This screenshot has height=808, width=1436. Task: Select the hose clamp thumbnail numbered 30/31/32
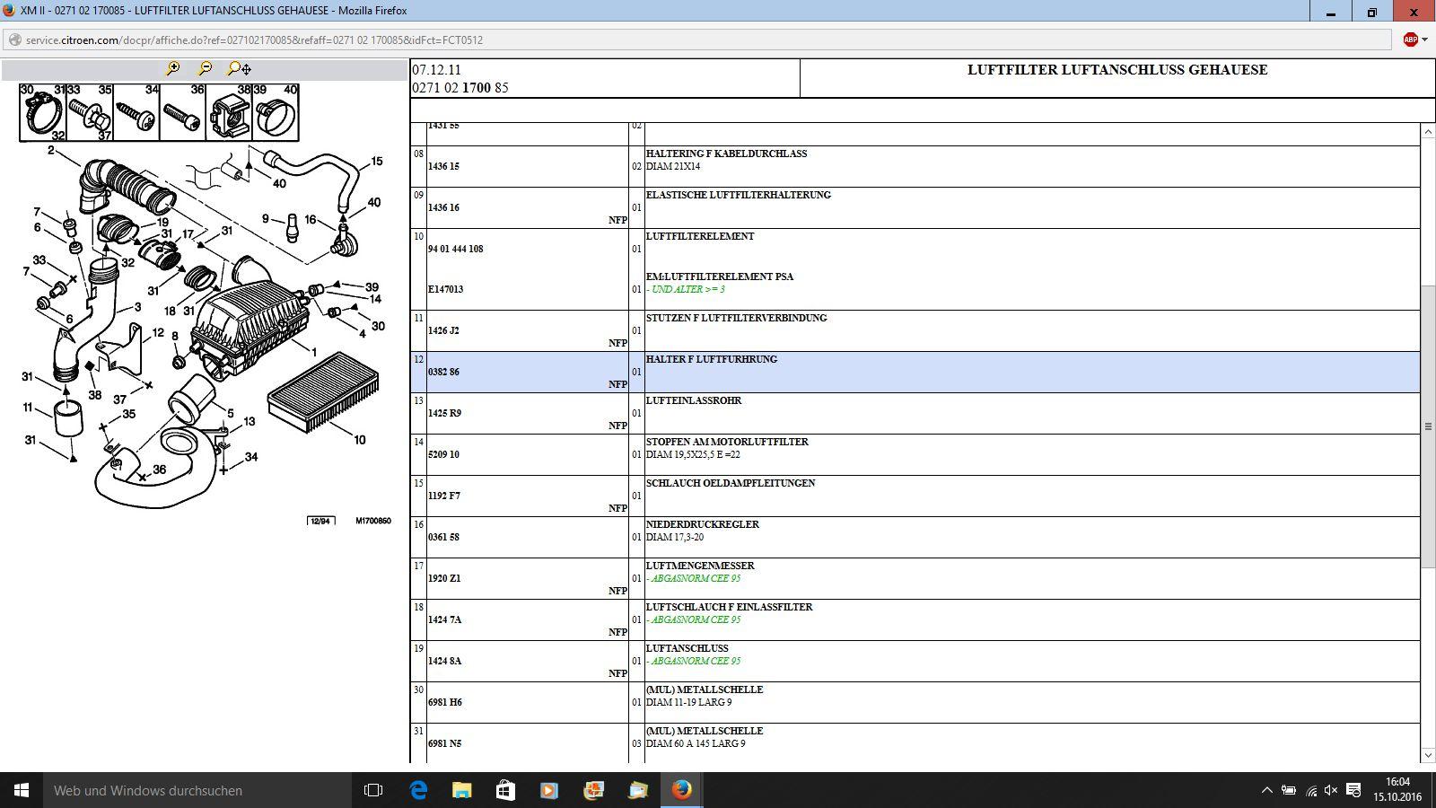click(43, 112)
